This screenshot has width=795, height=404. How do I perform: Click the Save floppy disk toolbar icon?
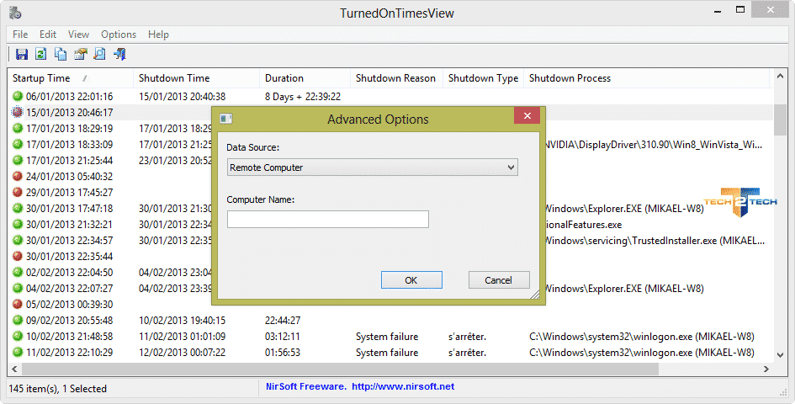[22, 54]
